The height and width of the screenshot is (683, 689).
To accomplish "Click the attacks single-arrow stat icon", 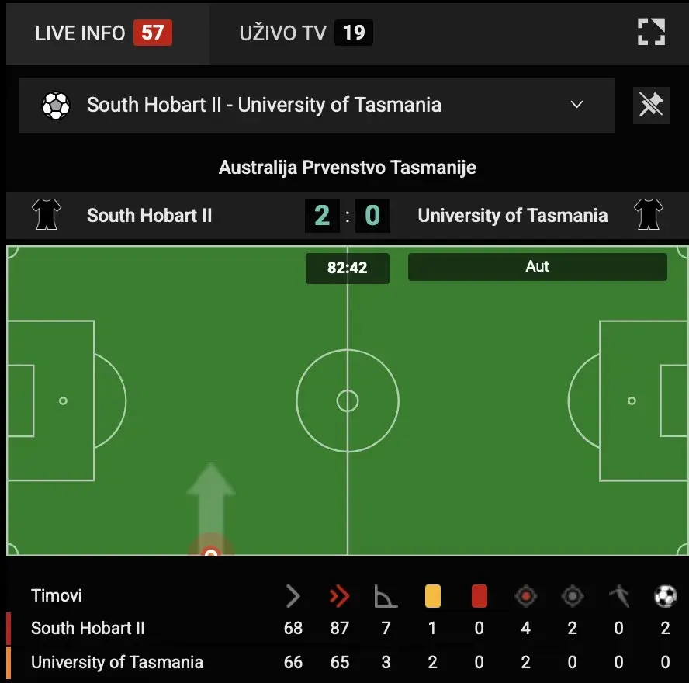I will [x=293, y=596].
